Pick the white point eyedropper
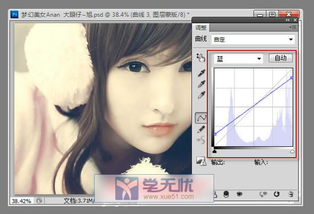314x214 pixels. [x=202, y=95]
